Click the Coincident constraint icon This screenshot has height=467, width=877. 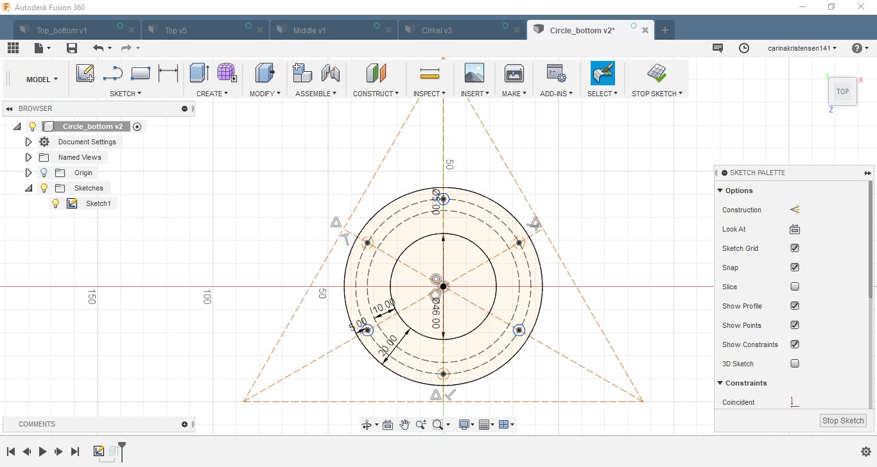[x=795, y=402]
